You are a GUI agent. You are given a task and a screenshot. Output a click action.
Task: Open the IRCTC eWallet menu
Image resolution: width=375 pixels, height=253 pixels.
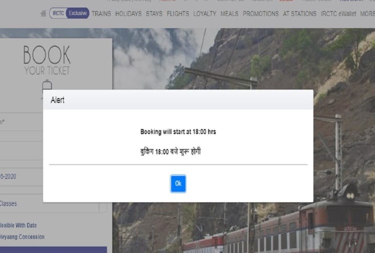(338, 13)
